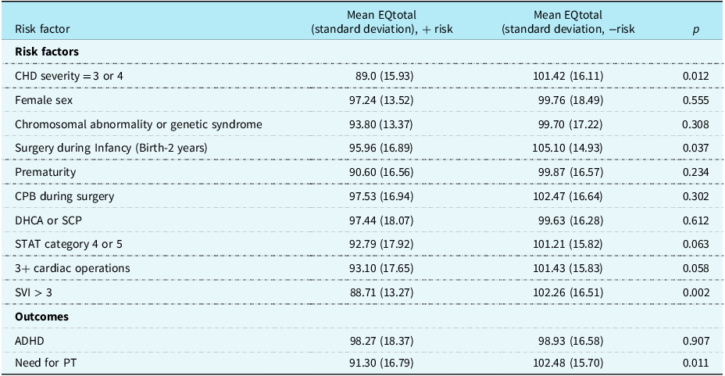This screenshot has width=725, height=376.
Task: Click the 'CHD severity = 3 or 4' row label
Action: coord(69,76)
